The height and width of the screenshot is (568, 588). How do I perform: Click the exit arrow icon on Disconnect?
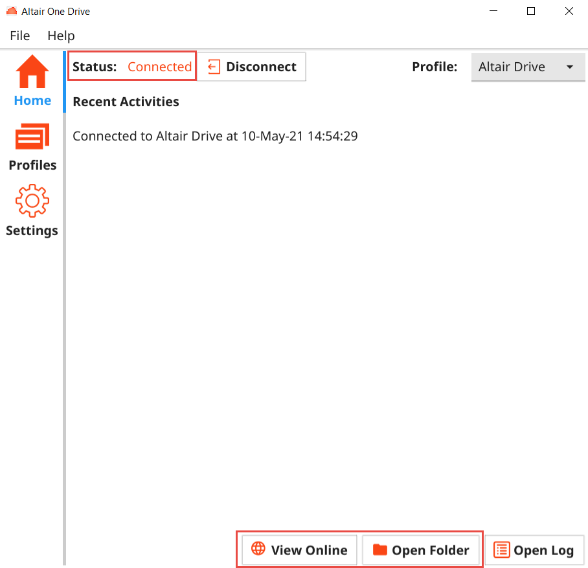[x=214, y=67]
